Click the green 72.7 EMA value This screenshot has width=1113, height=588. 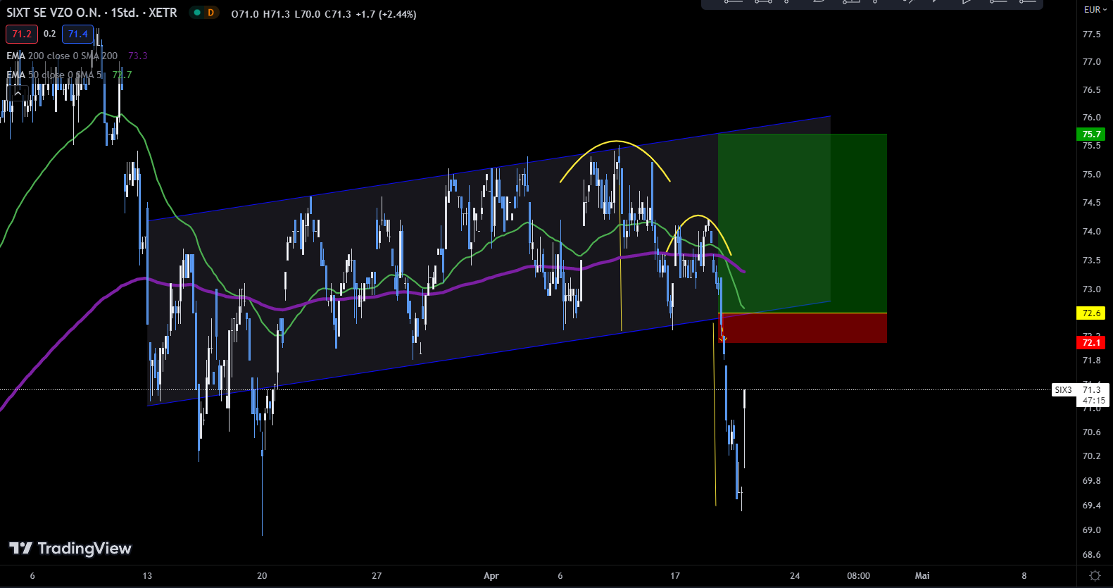[x=122, y=75]
